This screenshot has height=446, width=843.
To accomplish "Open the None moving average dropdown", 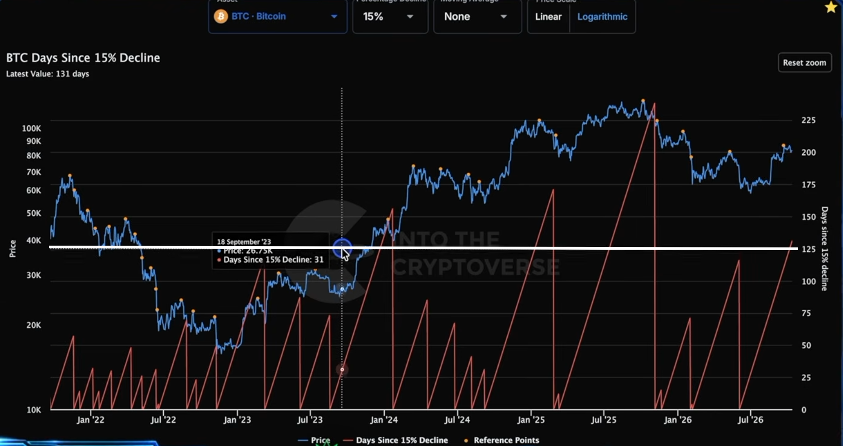I will coord(477,17).
